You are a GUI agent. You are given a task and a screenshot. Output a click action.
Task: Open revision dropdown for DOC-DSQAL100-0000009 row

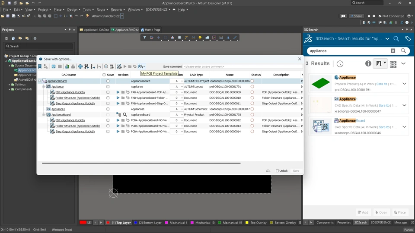[x=182, y=92]
